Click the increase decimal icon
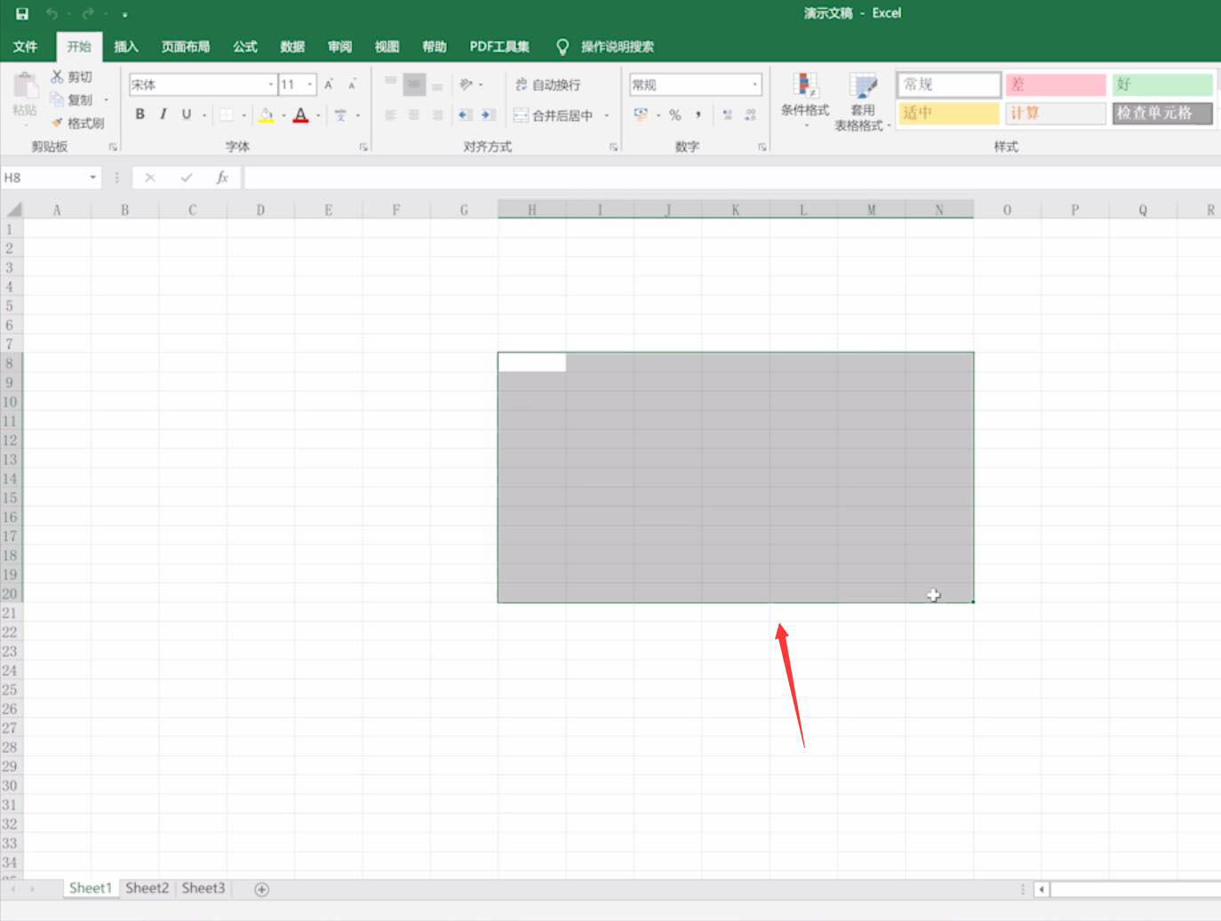 727,115
